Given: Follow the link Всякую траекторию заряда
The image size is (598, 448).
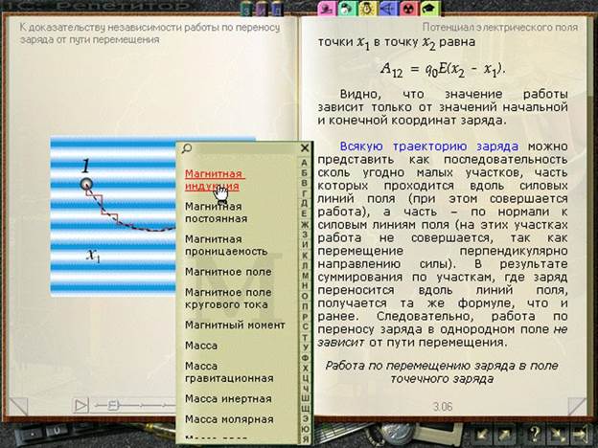Looking at the screenshot, I should click(429, 146).
